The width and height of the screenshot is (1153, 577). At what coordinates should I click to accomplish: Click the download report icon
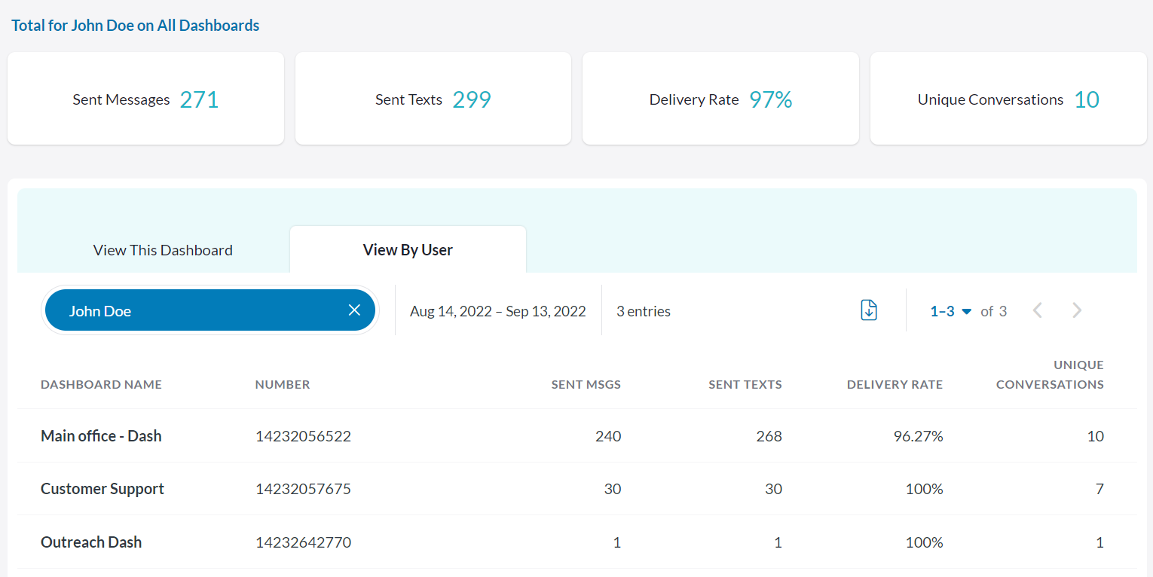pyautogui.click(x=869, y=310)
